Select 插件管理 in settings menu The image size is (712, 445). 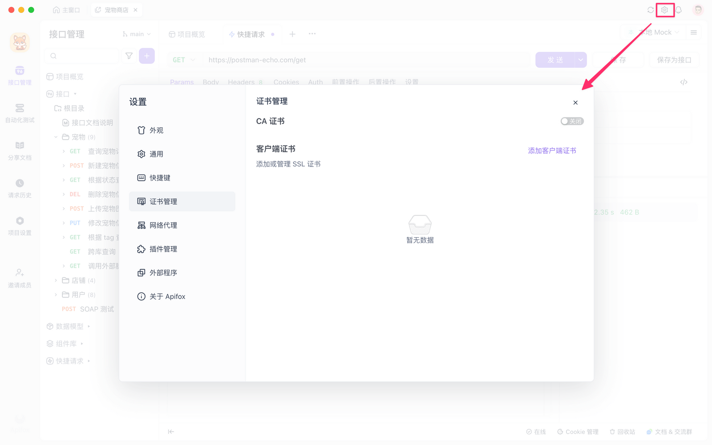[x=163, y=249]
